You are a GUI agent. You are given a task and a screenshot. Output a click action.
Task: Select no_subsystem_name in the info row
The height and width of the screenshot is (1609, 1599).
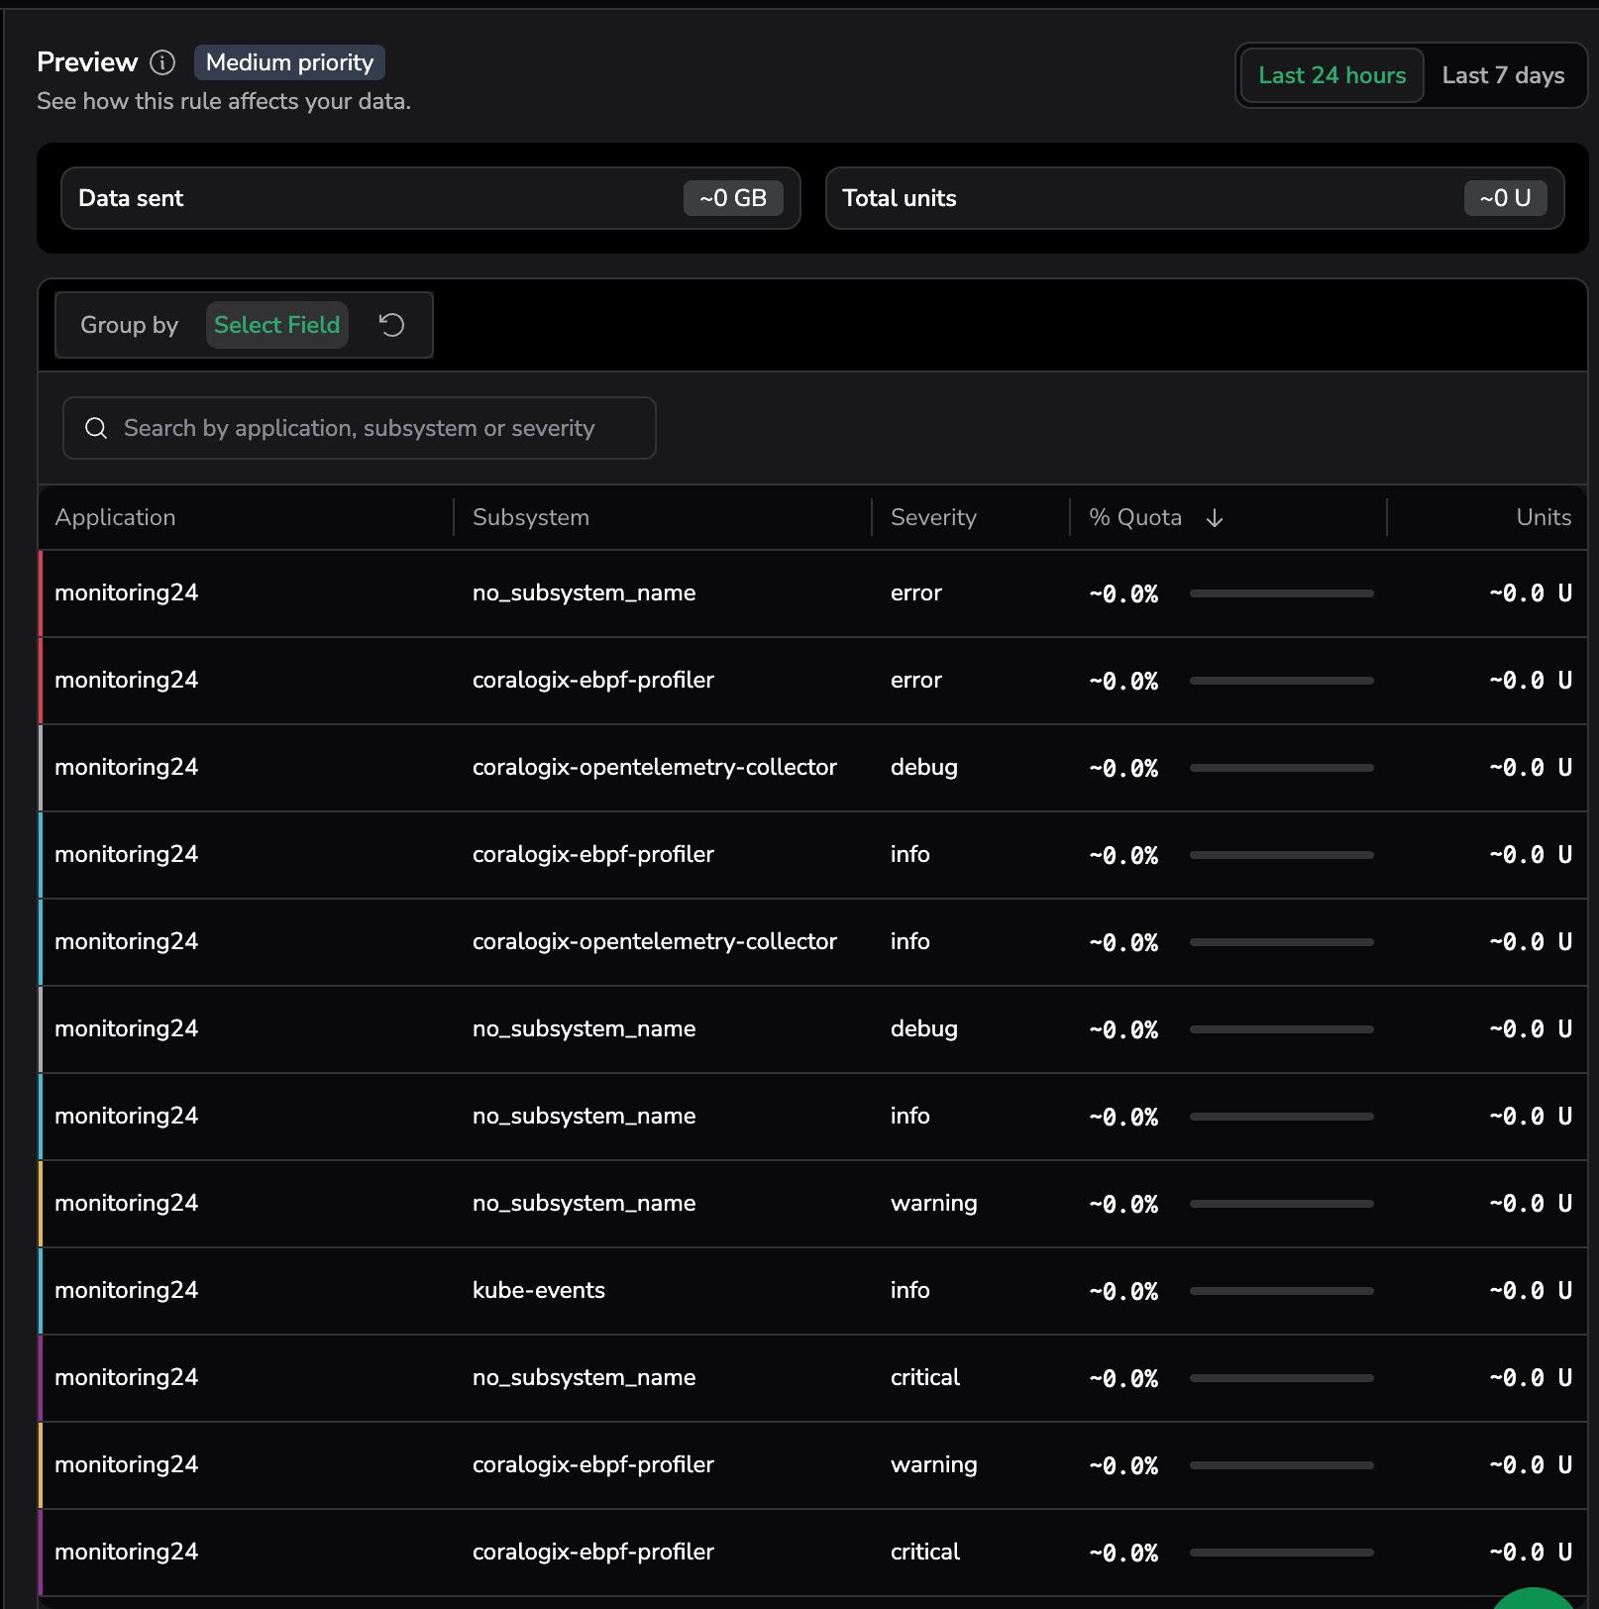click(x=585, y=1116)
